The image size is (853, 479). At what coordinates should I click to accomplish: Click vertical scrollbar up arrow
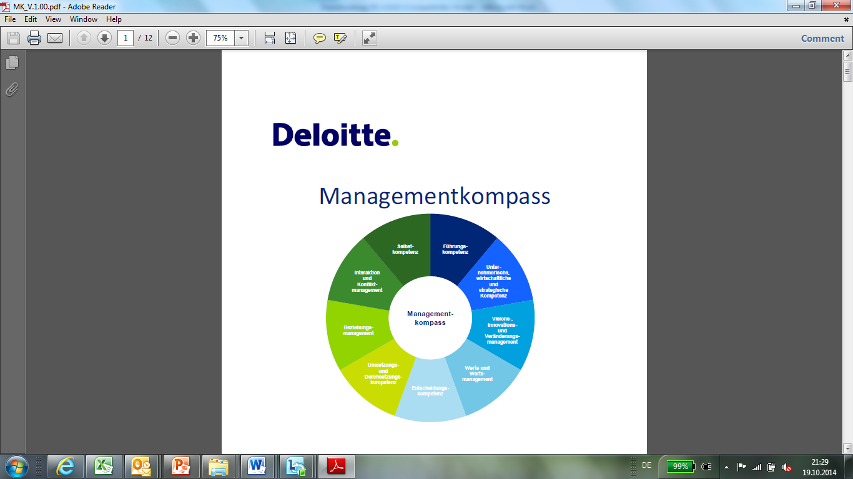click(847, 56)
